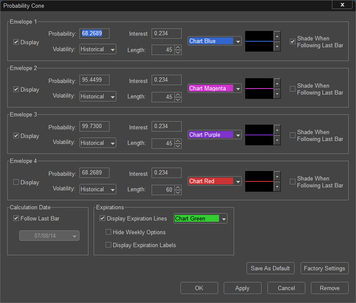The width and height of the screenshot is (356, 303).
Task: Remove the Probability Cone study
Action: [x=330, y=288]
